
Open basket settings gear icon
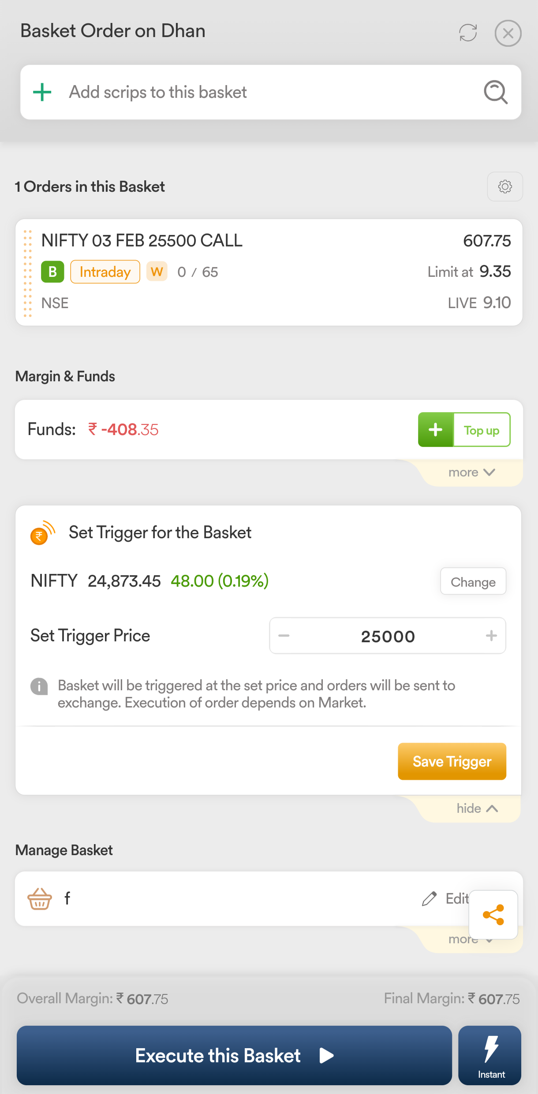pos(505,186)
